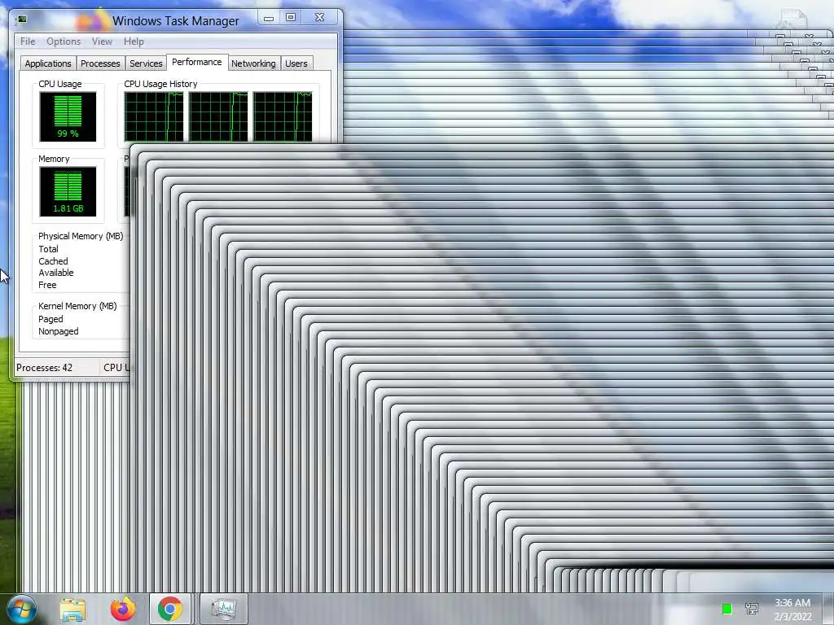The image size is (834, 625).
Task: Click the third CPU Usage History graph
Action: pyautogui.click(x=283, y=117)
